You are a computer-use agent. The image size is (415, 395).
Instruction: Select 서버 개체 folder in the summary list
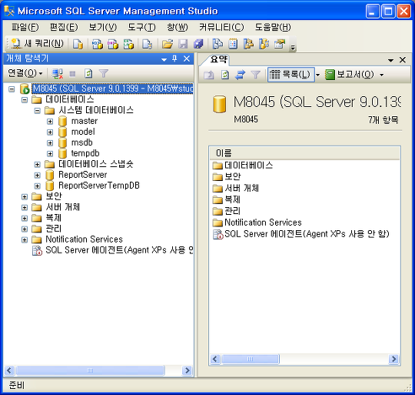tap(241, 188)
